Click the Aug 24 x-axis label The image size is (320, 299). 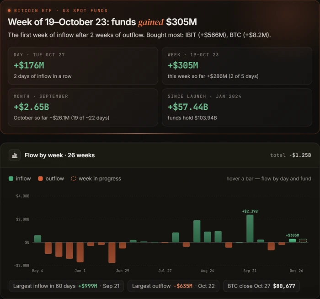pos(208,271)
